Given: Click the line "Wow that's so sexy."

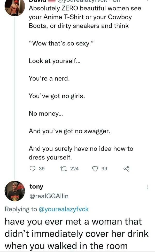Looking at the screenshot, I should pyautogui.click(x=61, y=43).
